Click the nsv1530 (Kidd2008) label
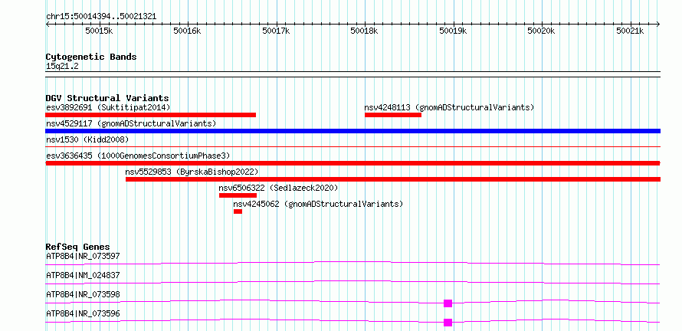Image resolution: width=682 pixels, height=331 pixels. coord(87,139)
